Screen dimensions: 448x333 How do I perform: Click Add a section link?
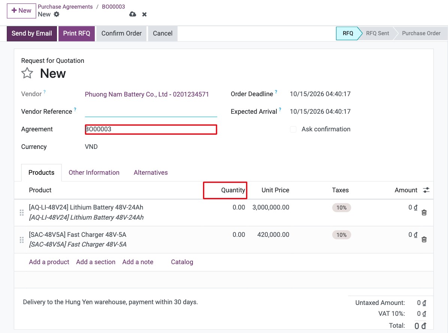(x=96, y=262)
